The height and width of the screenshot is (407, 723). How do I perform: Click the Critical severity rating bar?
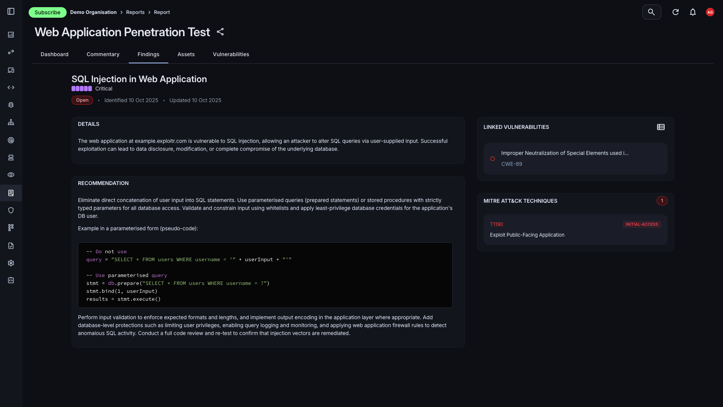point(81,89)
